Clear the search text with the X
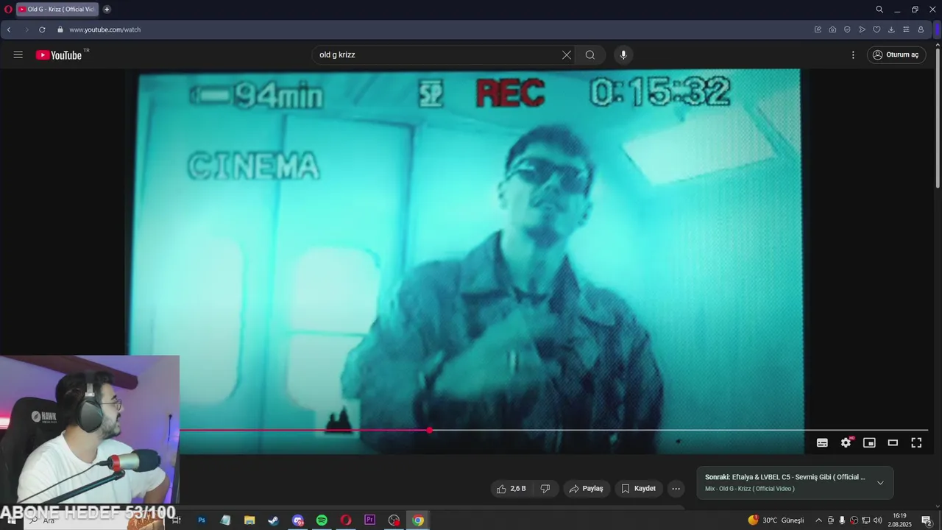This screenshot has height=530, width=942. tap(567, 55)
